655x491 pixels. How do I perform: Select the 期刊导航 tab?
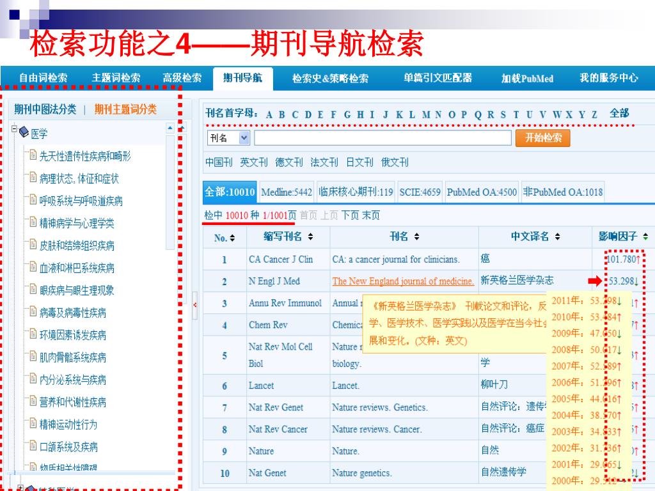coord(242,77)
